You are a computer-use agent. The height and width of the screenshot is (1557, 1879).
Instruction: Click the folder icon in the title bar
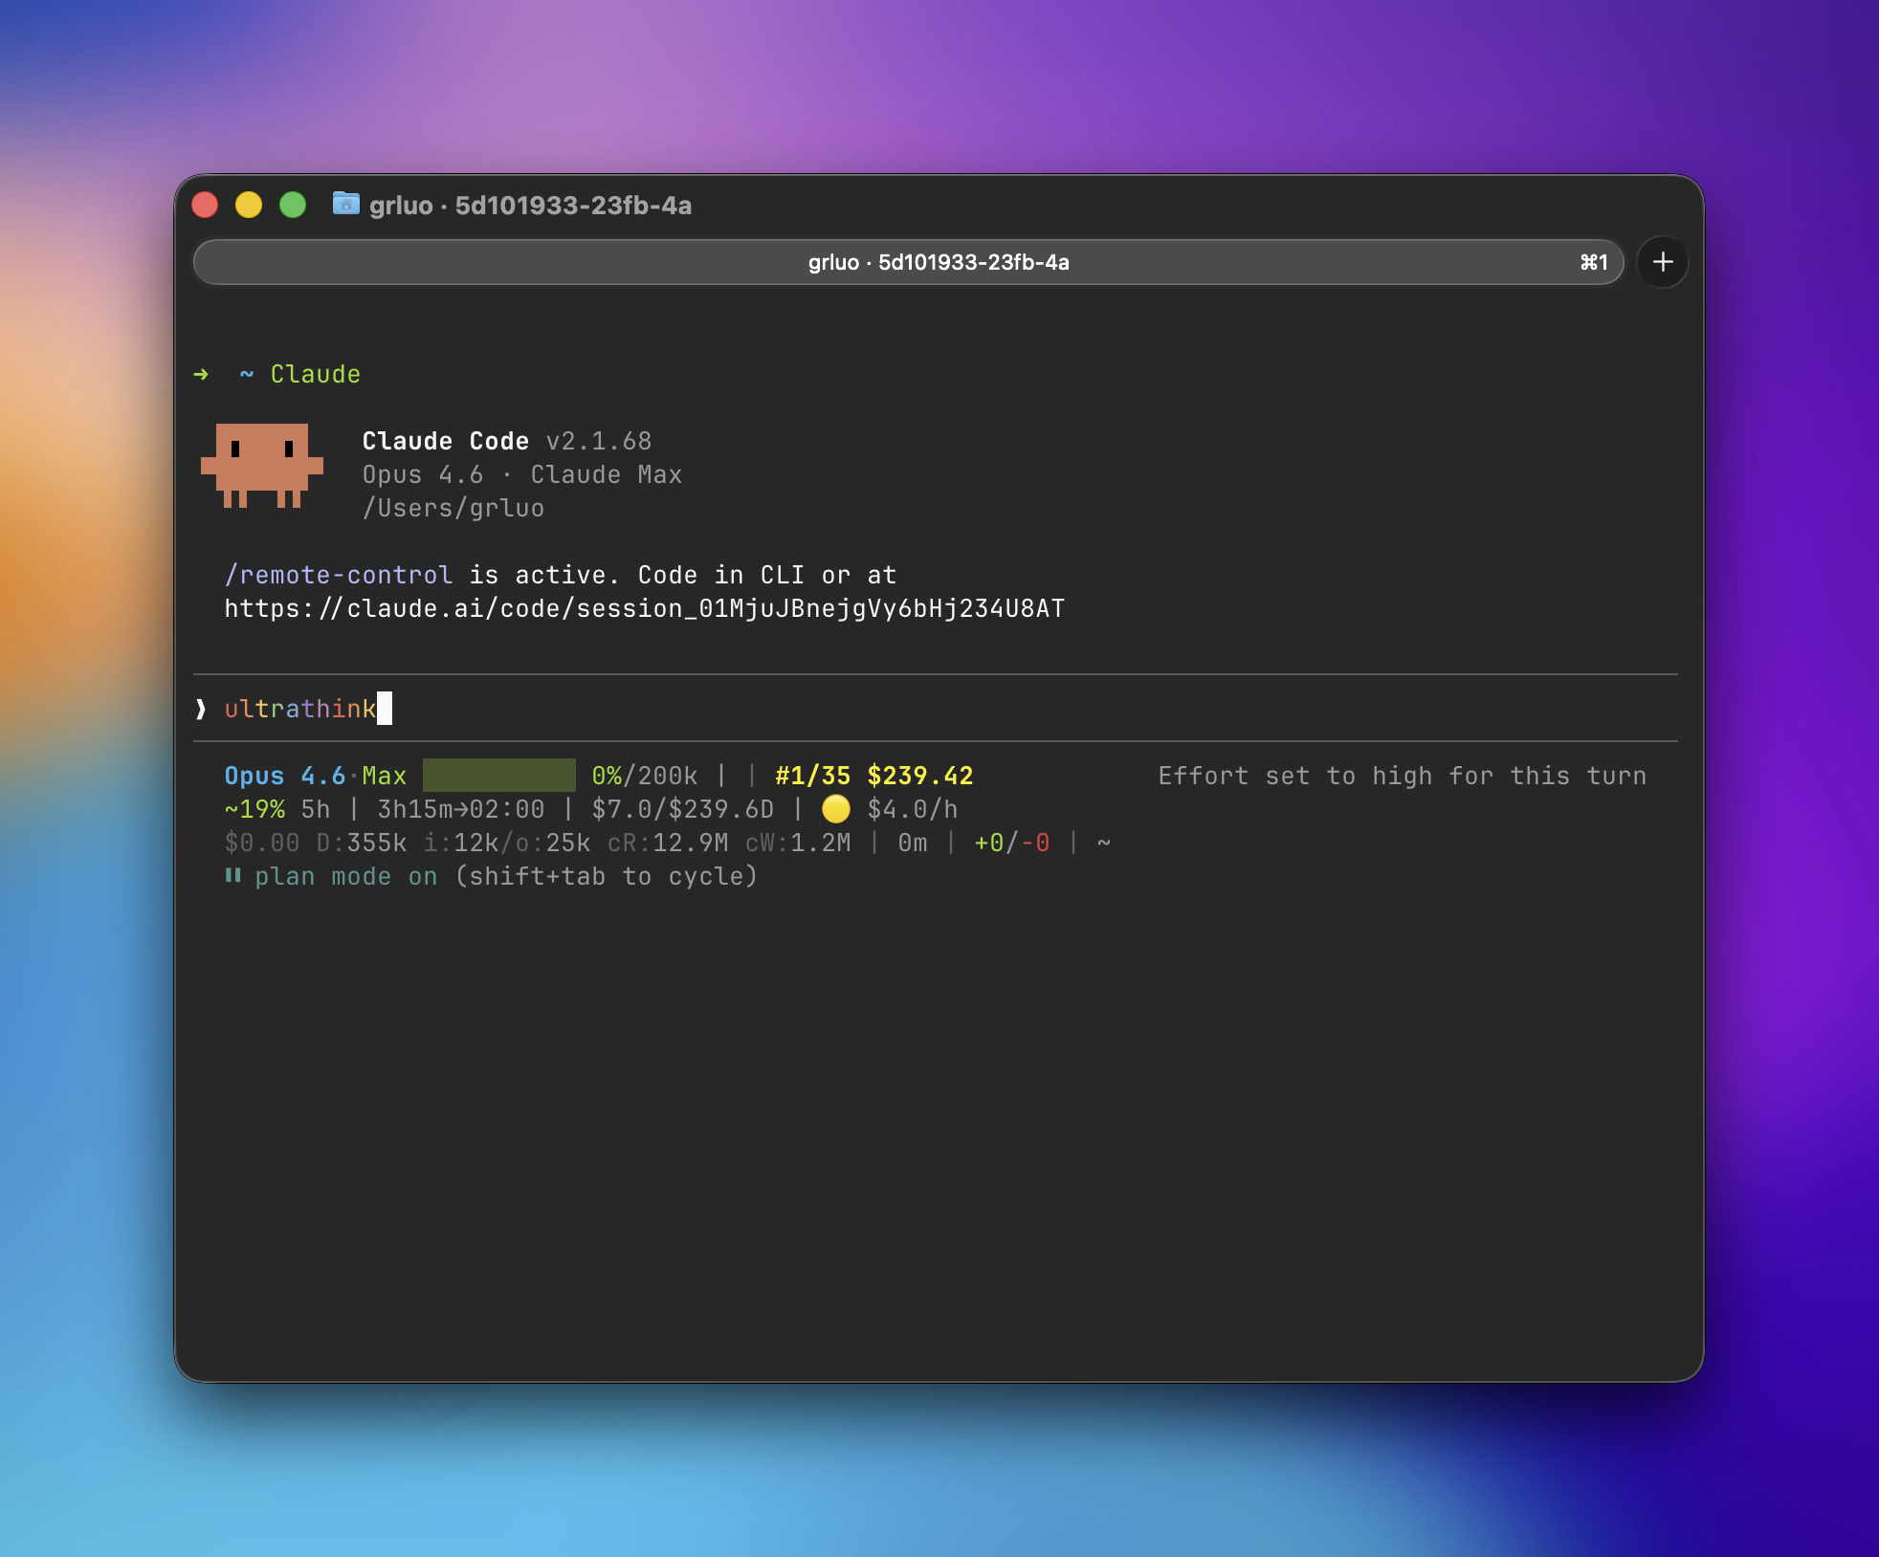pos(345,204)
